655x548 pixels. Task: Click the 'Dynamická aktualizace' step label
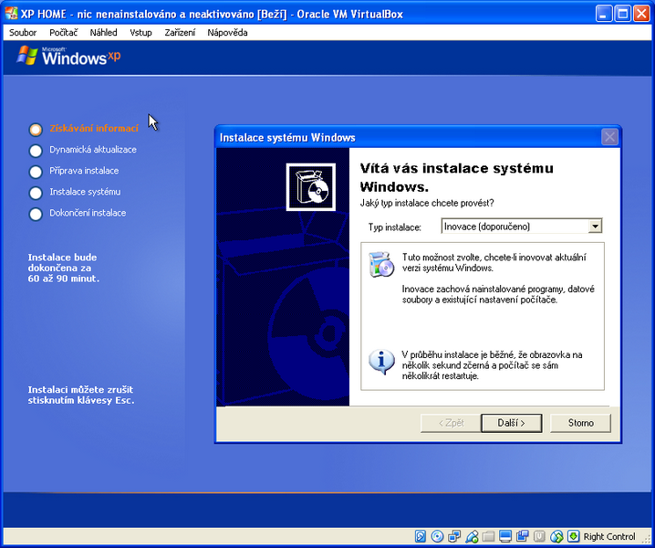pos(93,150)
